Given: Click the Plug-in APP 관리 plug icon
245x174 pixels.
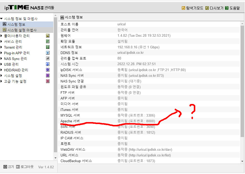Looking at the screenshot, I should click(48, 53).
